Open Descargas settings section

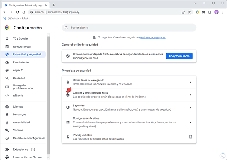[x=19, y=114]
